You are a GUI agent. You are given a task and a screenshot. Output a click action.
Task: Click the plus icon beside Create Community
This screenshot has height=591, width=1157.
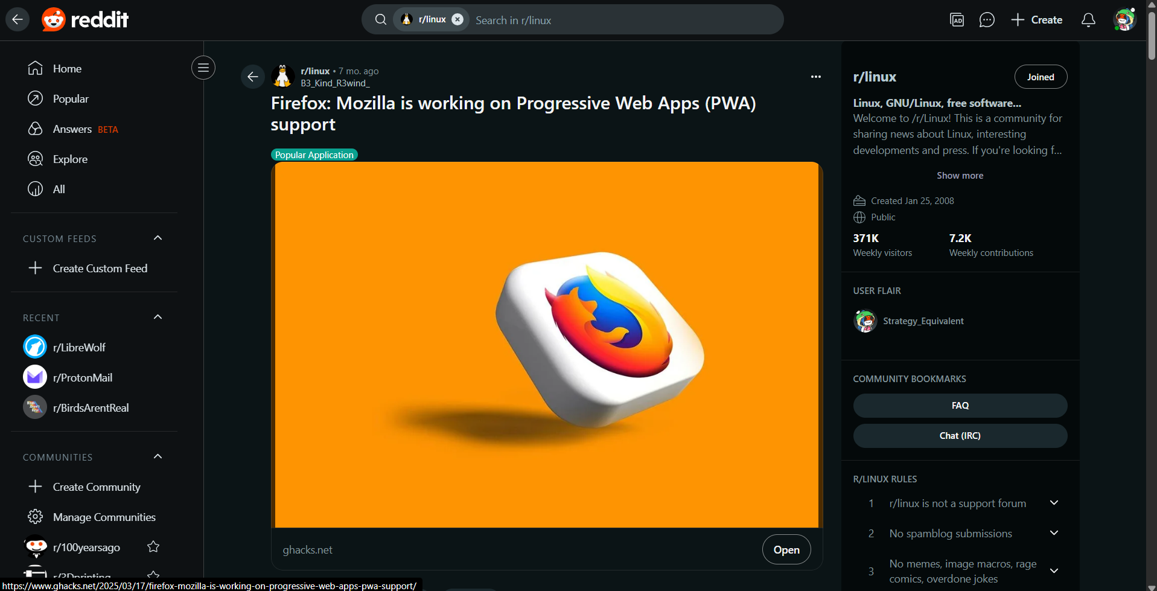click(x=36, y=487)
